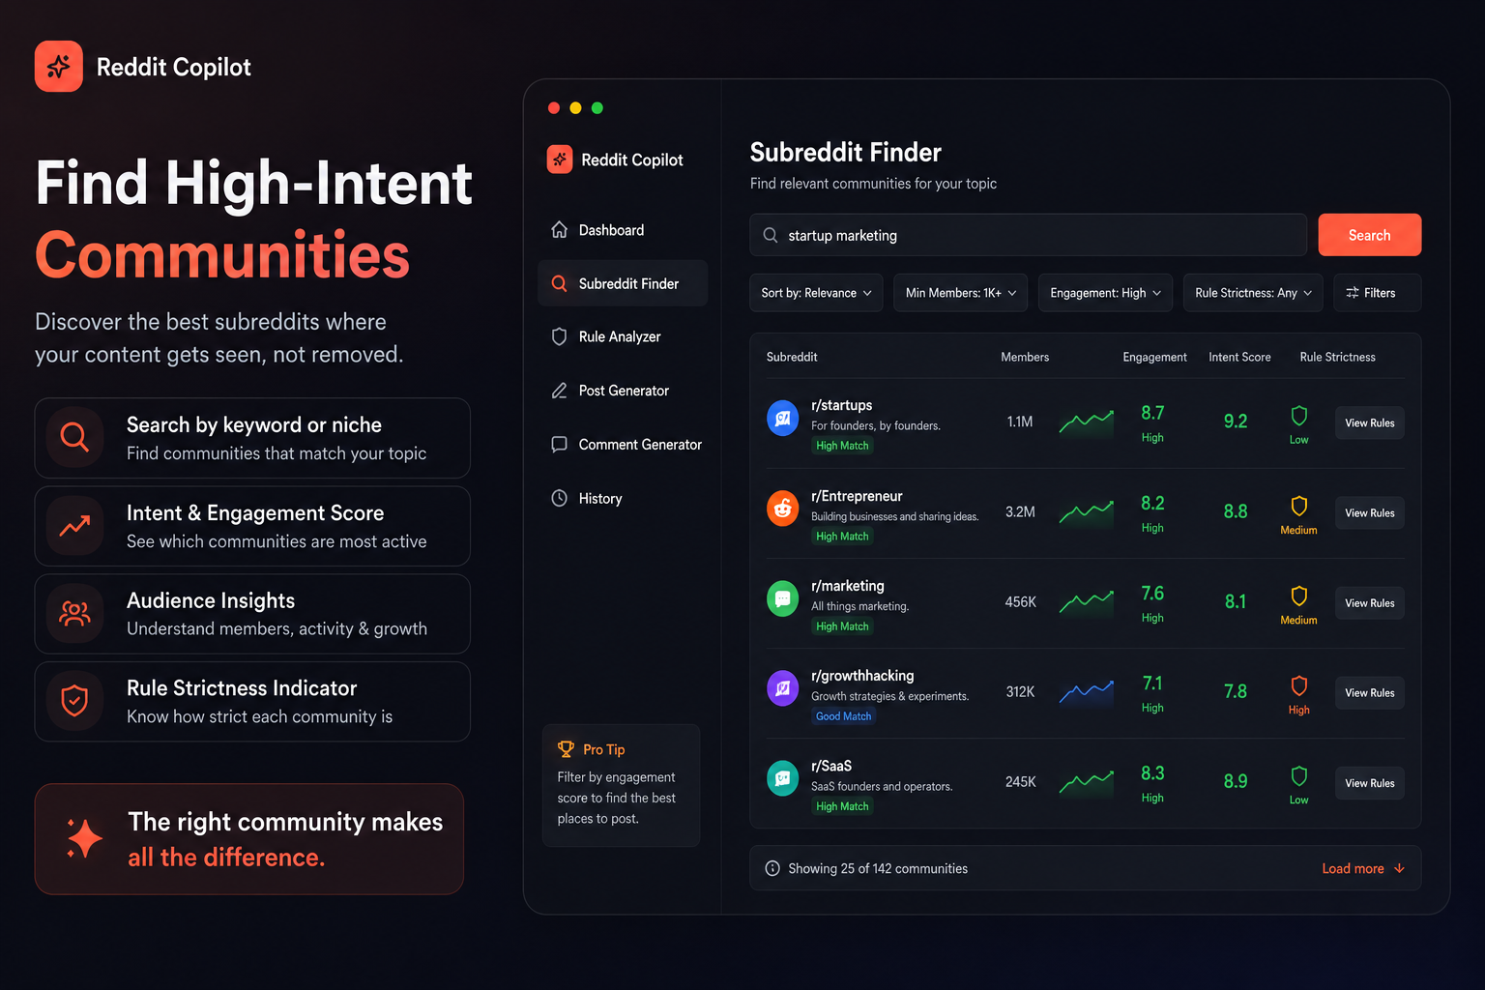Click the Low strictness shield for r/SaaS
The image size is (1485, 990).
(x=1298, y=775)
